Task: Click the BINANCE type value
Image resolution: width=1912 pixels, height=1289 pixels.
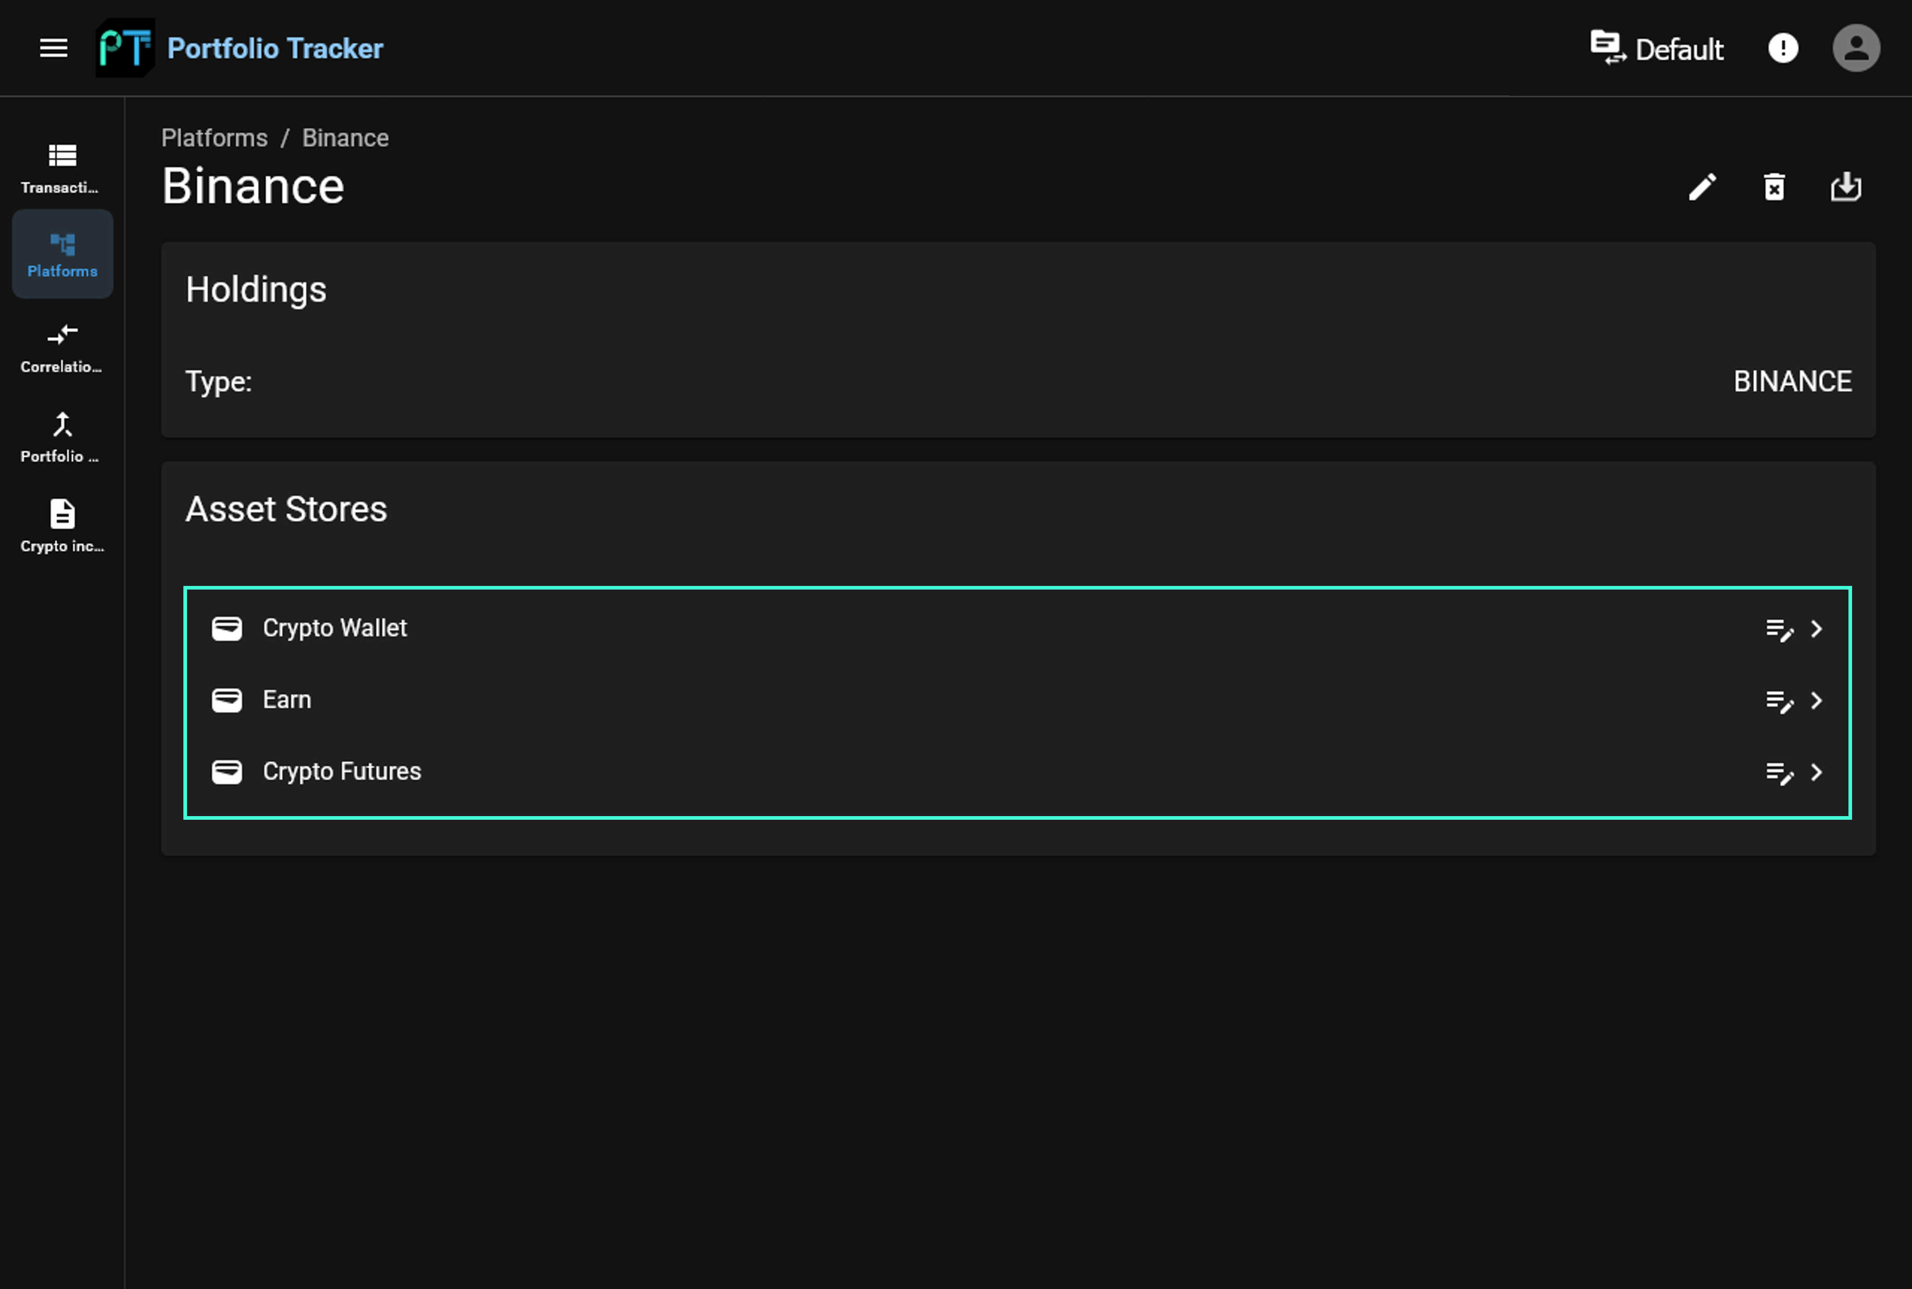Action: point(1792,381)
